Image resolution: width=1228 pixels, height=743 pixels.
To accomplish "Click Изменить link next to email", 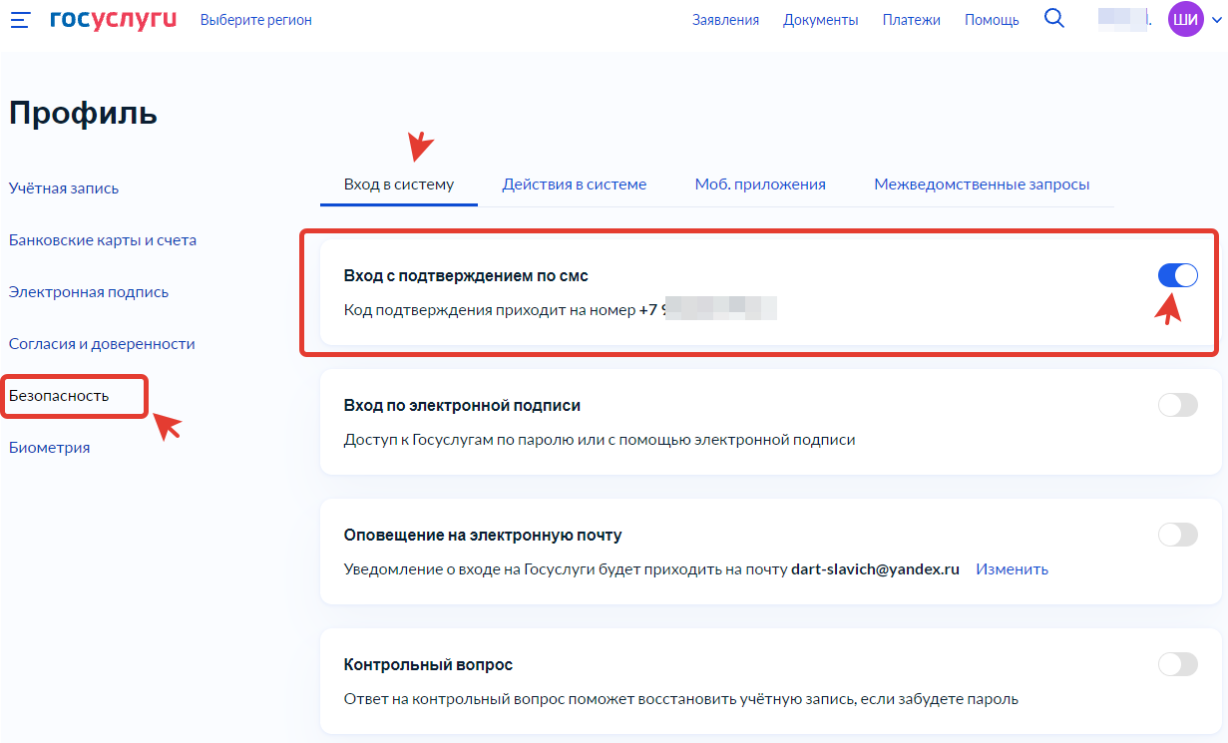I will [1012, 569].
